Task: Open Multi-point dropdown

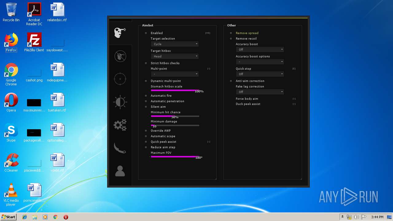Action: click(x=175, y=74)
